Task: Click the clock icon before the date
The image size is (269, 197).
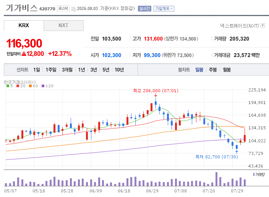Action: [74, 9]
